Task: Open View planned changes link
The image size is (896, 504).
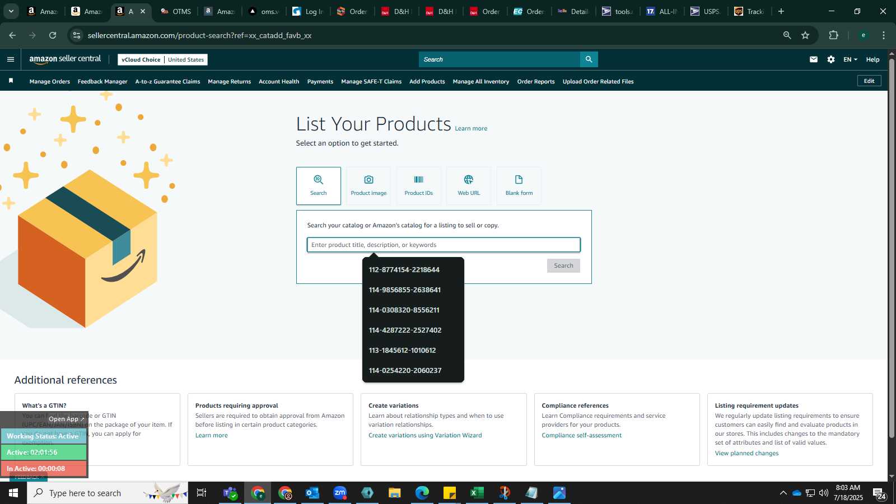Action: coord(746,453)
